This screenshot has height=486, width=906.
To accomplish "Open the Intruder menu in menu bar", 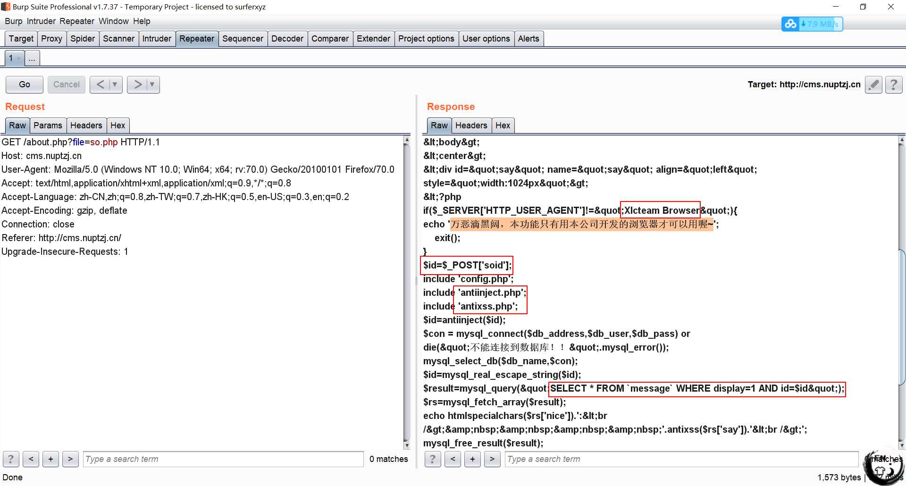I will tap(41, 21).
